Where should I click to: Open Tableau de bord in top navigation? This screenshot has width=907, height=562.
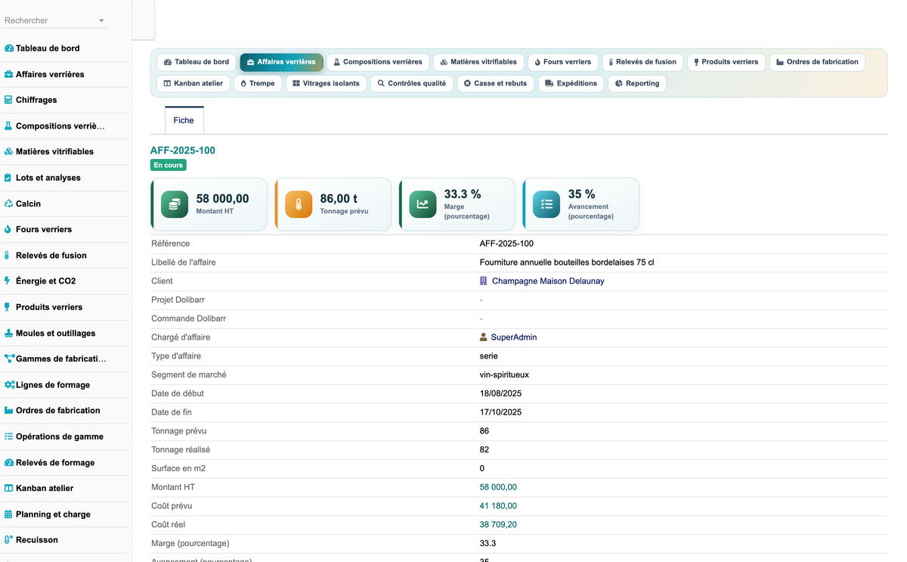click(x=197, y=62)
